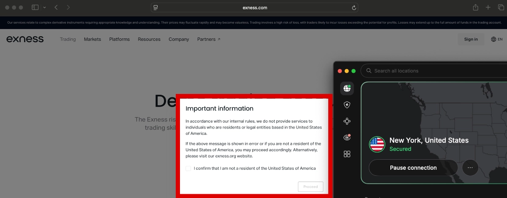Go back with Safari's back arrow
The width and height of the screenshot is (507, 198).
[56, 8]
